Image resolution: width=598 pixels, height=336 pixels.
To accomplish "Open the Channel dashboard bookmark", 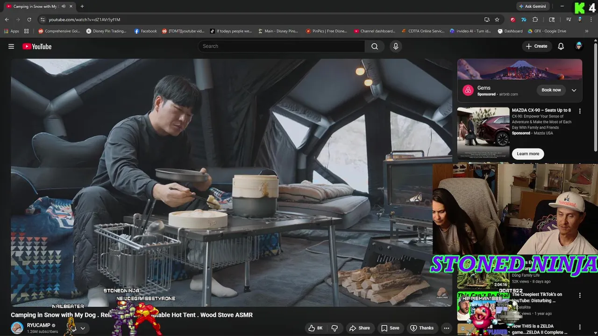I will click(x=375, y=31).
